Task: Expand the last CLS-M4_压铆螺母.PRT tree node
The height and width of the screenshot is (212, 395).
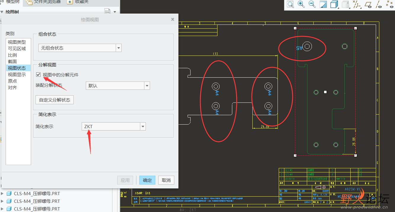Action: 3,209
